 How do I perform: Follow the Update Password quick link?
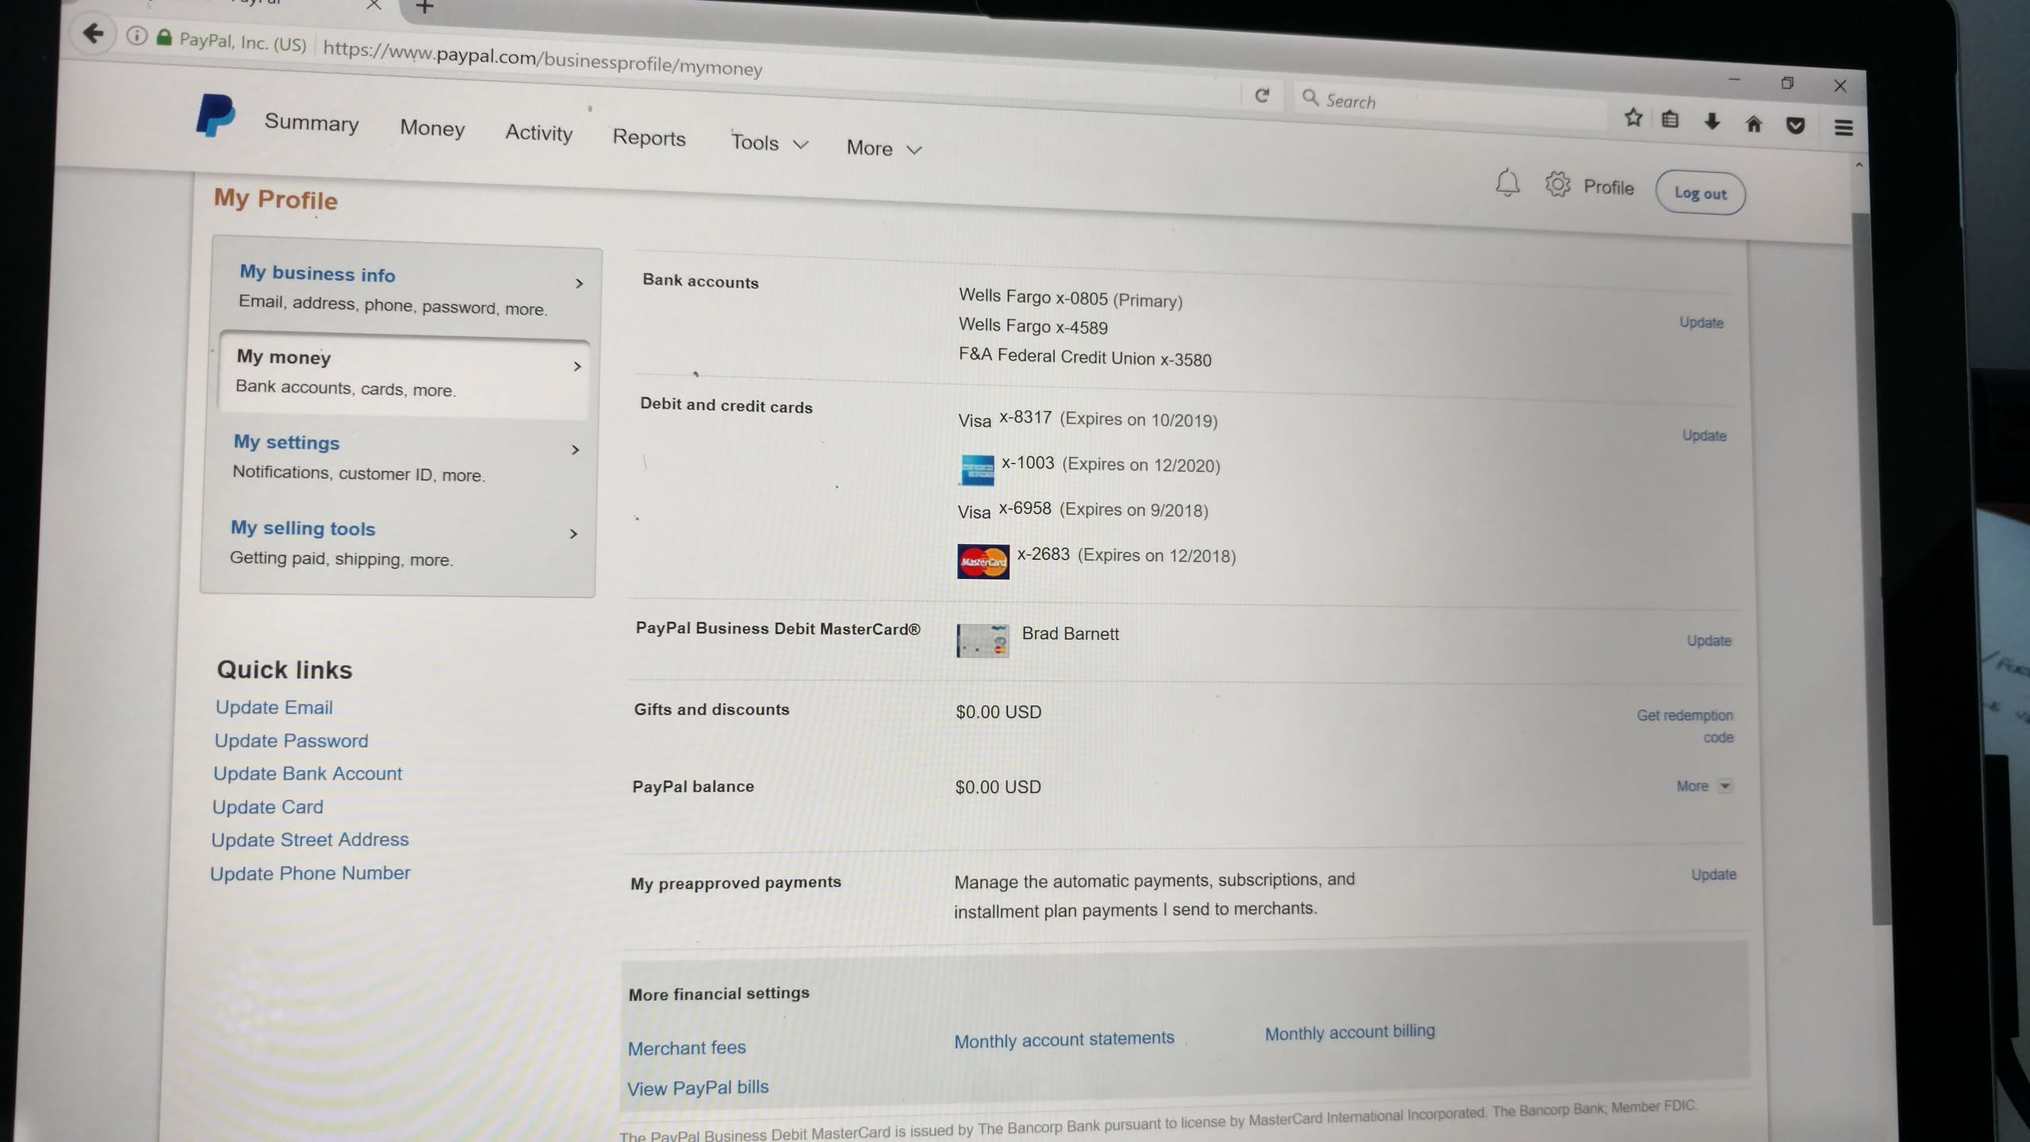(291, 741)
